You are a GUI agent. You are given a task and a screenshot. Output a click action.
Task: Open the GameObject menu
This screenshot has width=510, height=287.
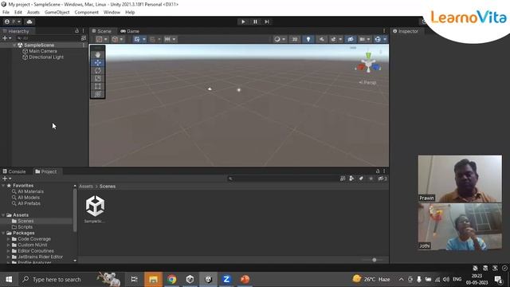point(57,13)
